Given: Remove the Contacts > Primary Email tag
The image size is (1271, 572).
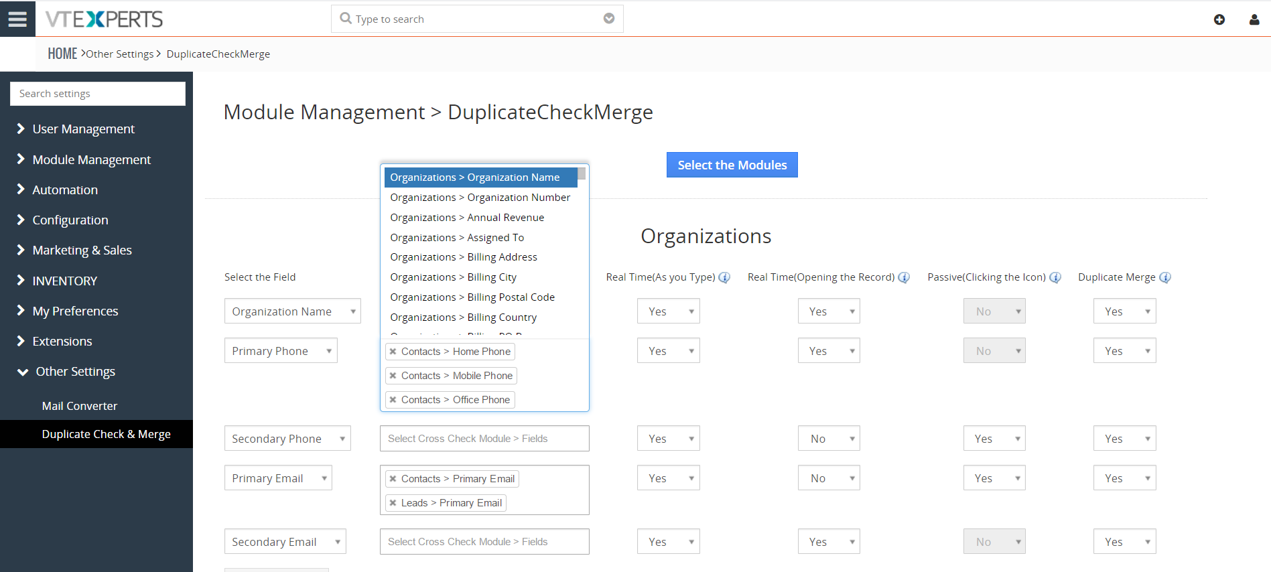Looking at the screenshot, I should pos(393,479).
